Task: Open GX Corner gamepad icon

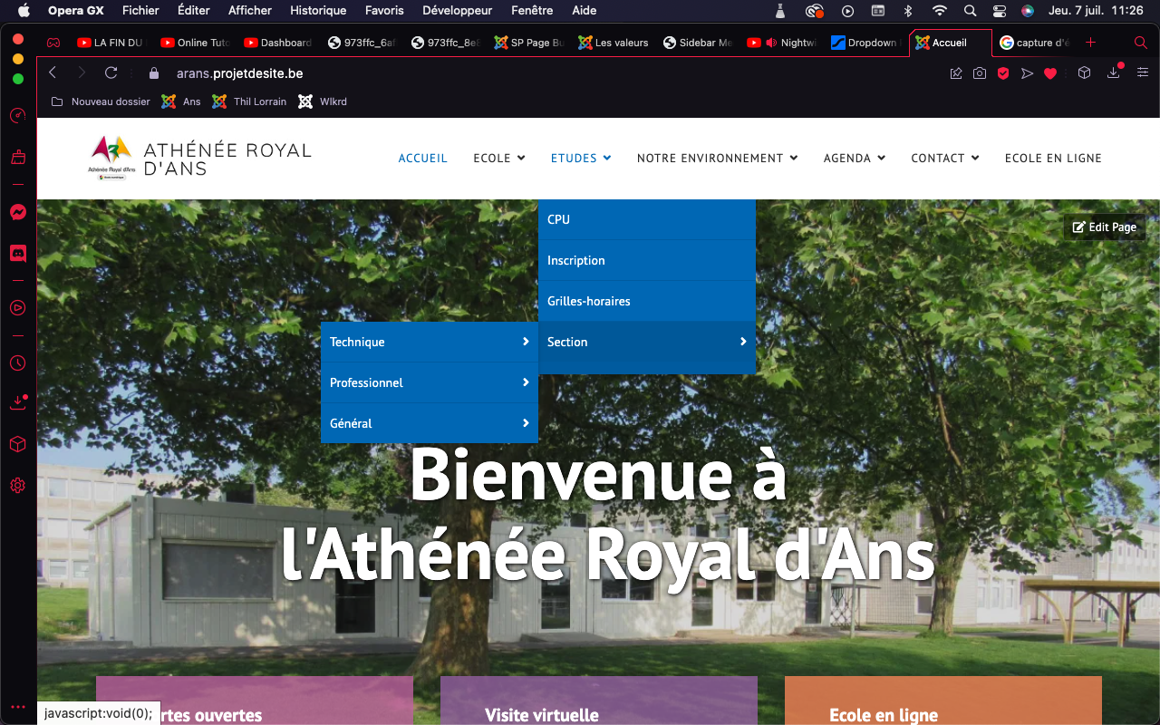Action: (x=53, y=43)
